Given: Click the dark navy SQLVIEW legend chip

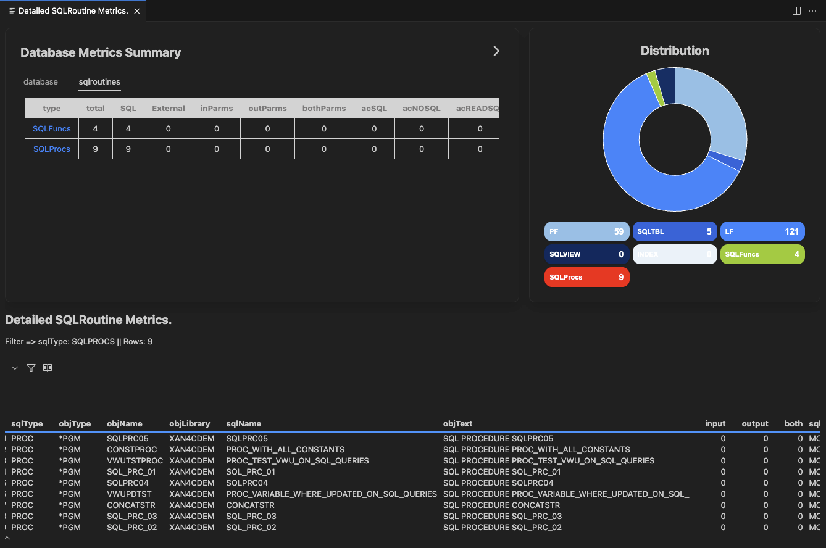Looking at the screenshot, I should tap(586, 254).
